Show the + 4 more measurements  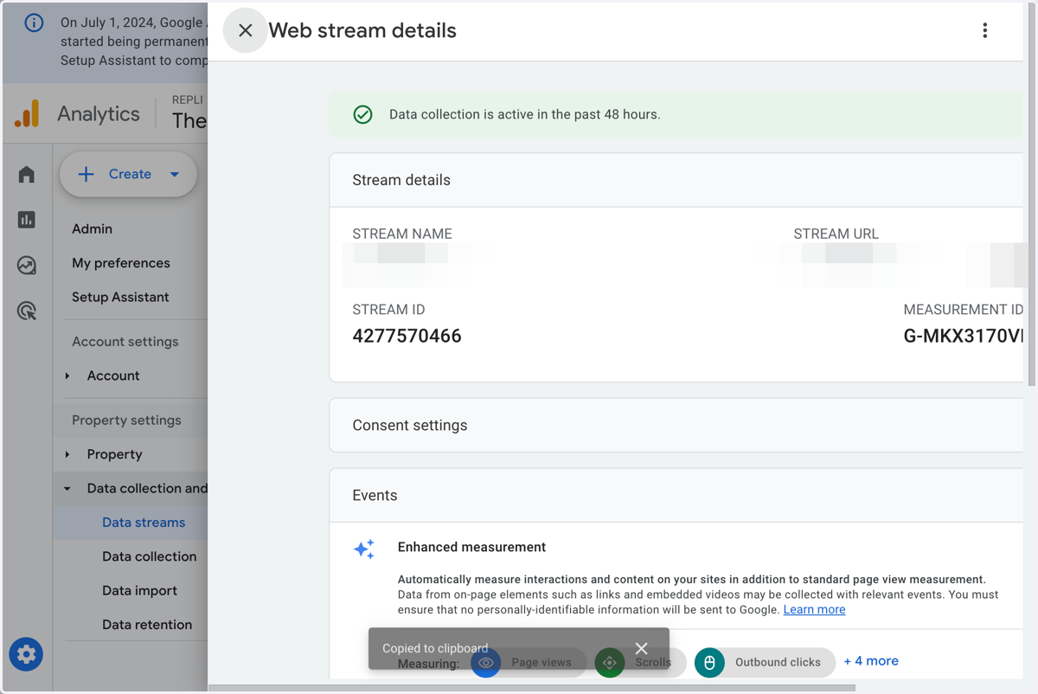(871, 660)
